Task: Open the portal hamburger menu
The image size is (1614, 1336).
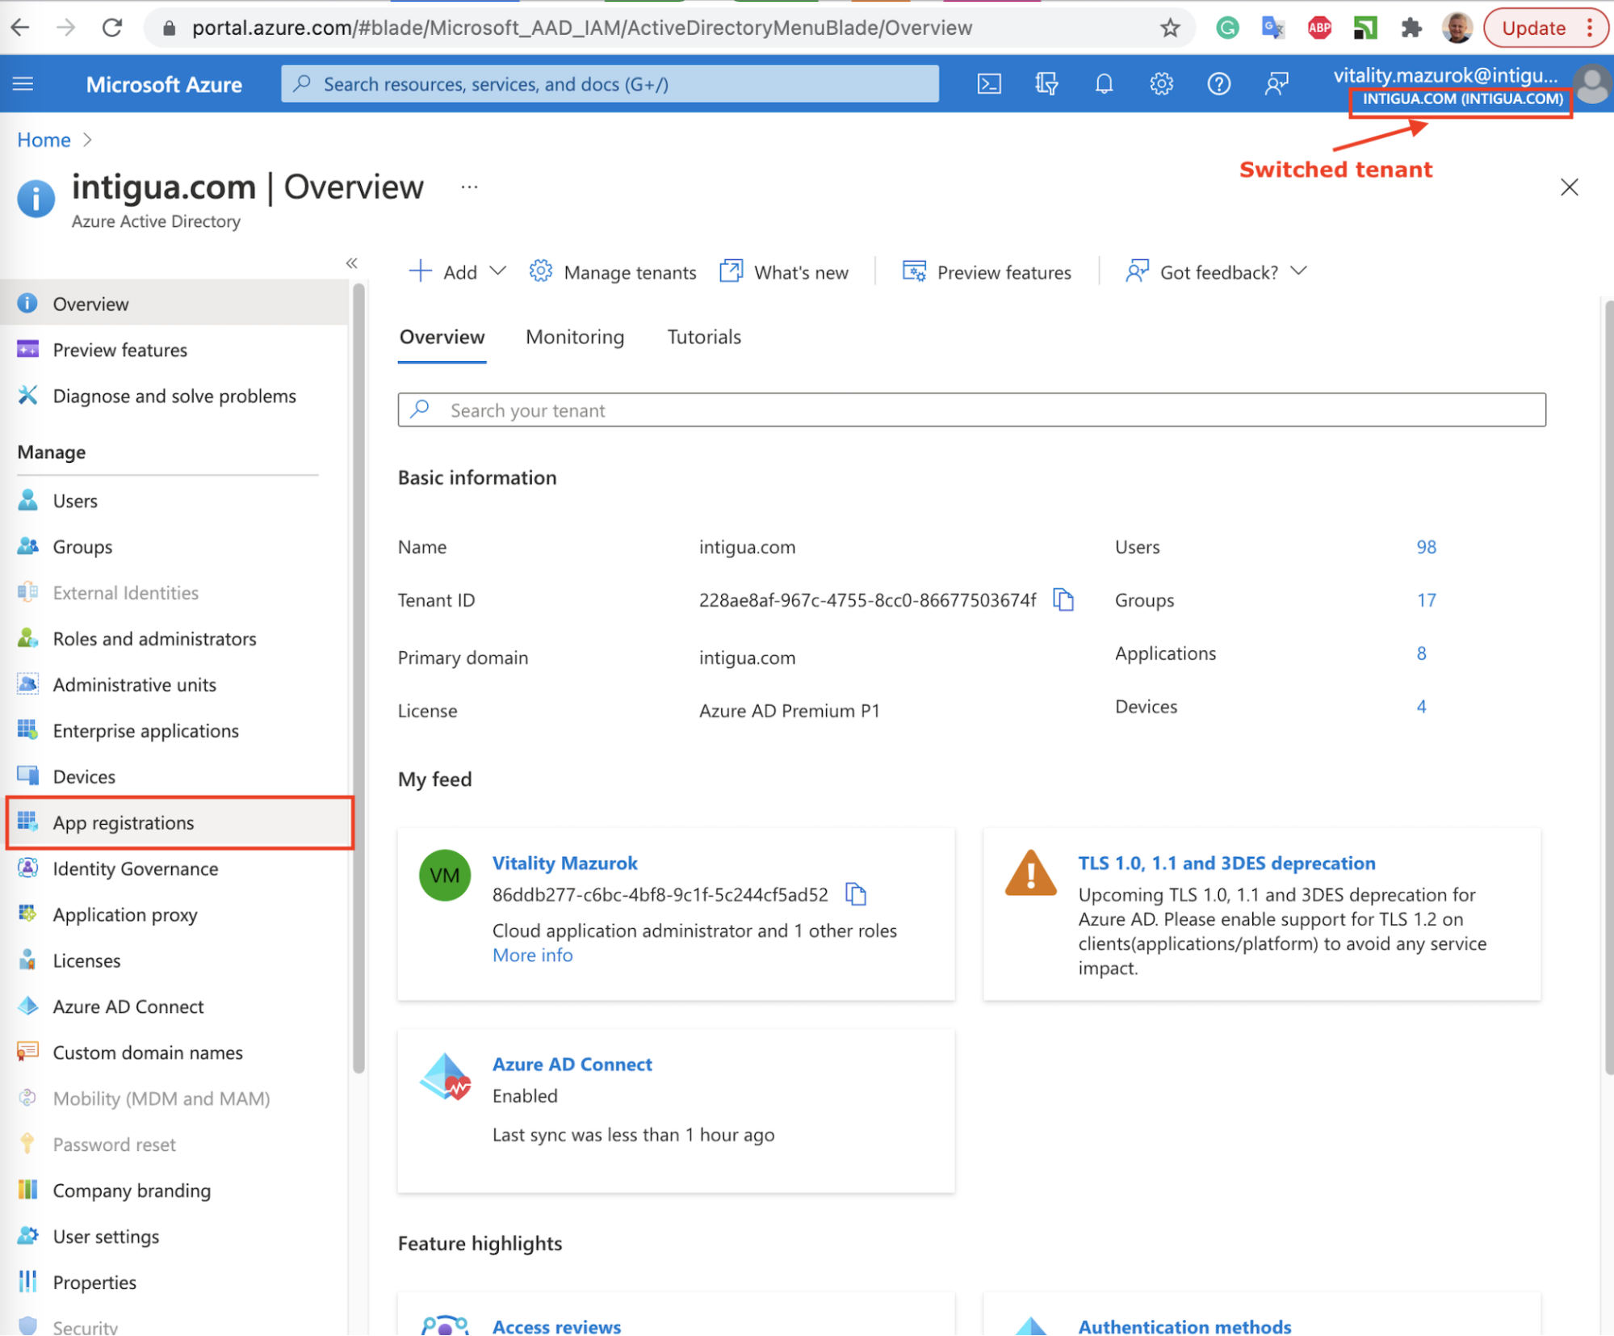Action: pos(23,84)
